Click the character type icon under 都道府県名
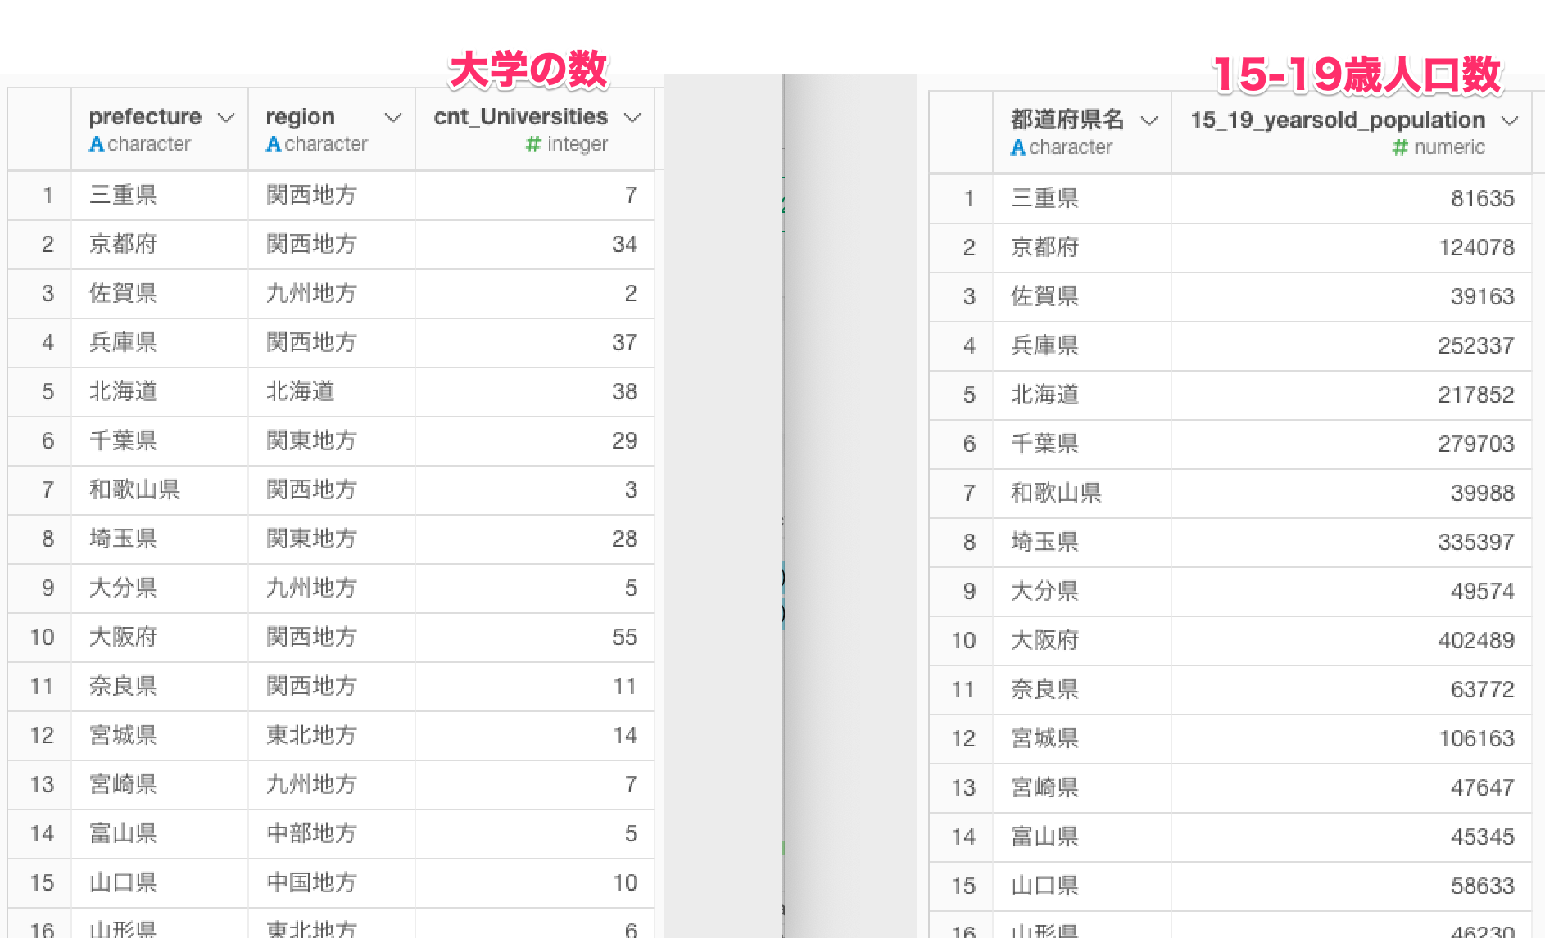Viewport: 1545px width, 938px height. 1018,147
